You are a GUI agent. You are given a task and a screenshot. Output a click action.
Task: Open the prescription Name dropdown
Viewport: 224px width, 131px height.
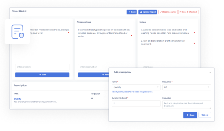tap(136, 87)
